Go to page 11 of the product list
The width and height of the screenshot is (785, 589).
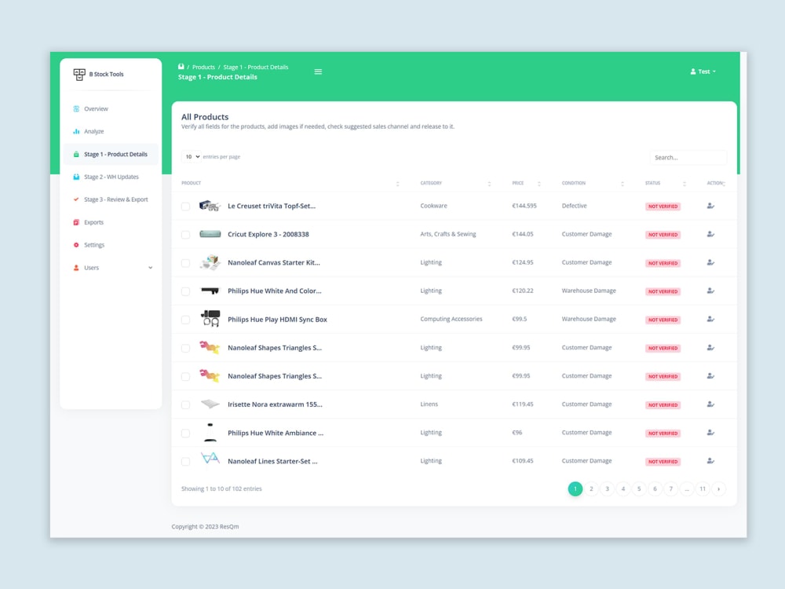(703, 488)
